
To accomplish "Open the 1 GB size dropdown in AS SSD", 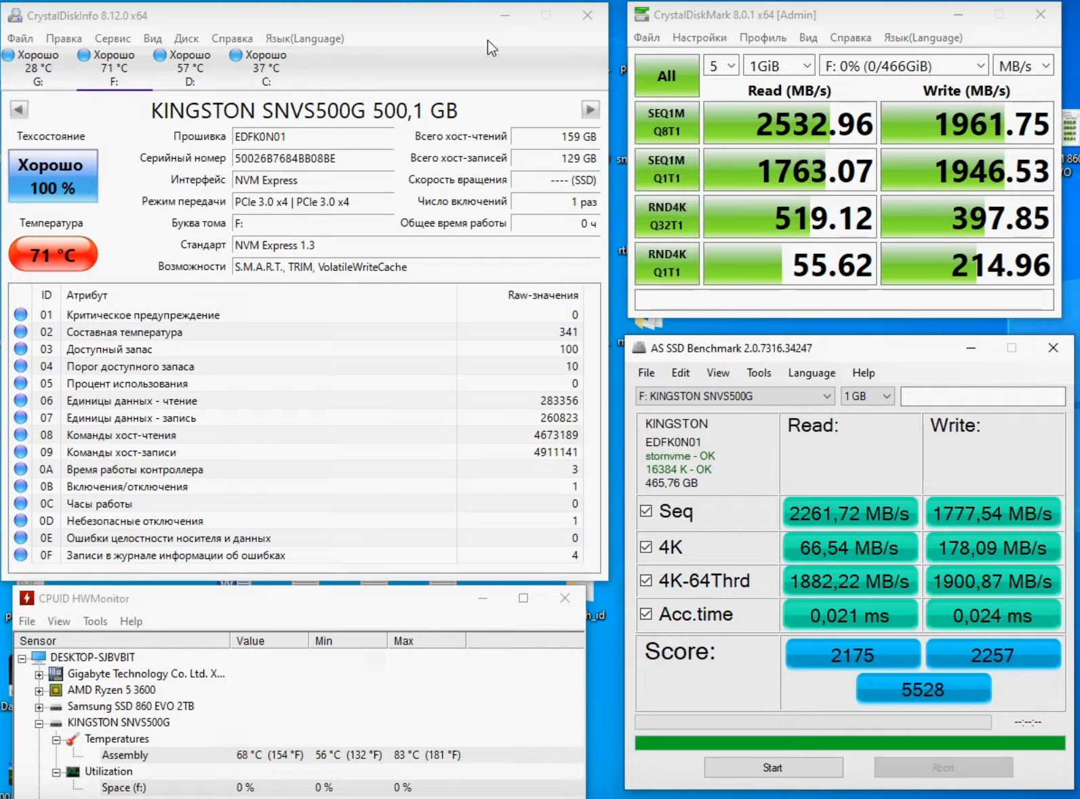I will [868, 396].
